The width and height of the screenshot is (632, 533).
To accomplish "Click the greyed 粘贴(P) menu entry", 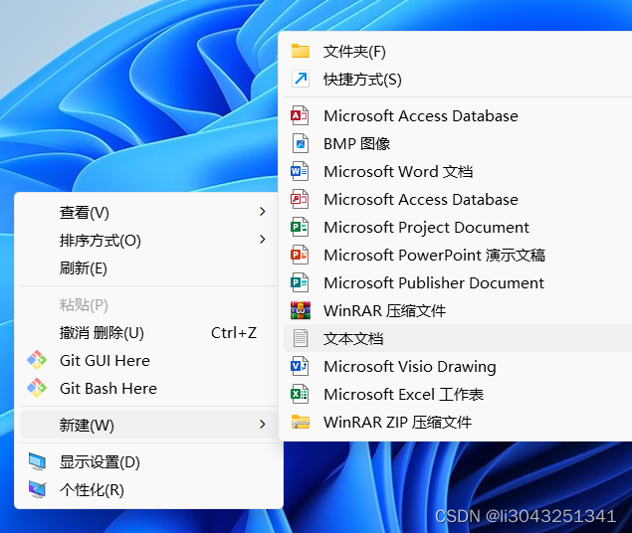I will (148, 304).
